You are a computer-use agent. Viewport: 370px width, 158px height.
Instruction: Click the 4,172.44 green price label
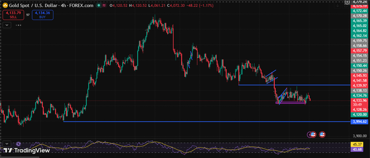(360, 11)
